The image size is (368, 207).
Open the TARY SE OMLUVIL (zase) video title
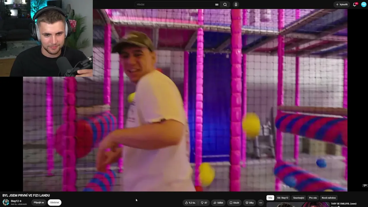coord(344,204)
